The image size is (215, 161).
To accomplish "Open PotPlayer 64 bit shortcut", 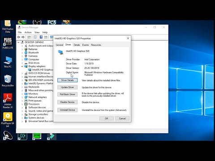I will coord(8,120).
